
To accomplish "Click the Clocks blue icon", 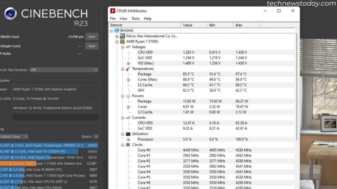I will coord(128,145).
